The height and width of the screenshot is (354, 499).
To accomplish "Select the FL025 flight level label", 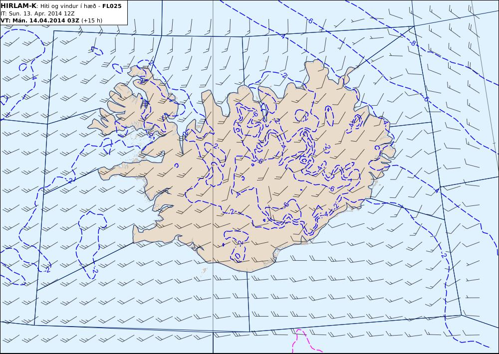I will [112, 6].
